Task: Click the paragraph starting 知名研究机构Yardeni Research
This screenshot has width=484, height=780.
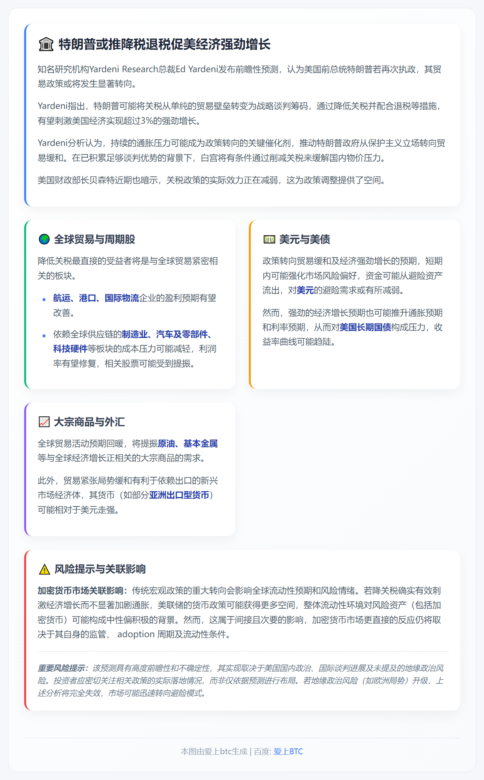Action: (x=239, y=76)
